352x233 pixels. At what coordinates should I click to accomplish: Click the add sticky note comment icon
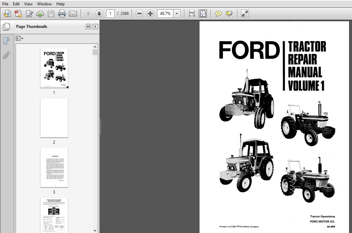coord(218,14)
